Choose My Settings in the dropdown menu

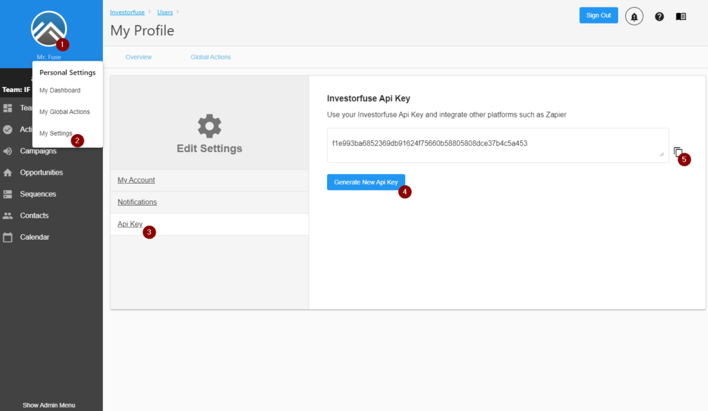click(x=55, y=133)
